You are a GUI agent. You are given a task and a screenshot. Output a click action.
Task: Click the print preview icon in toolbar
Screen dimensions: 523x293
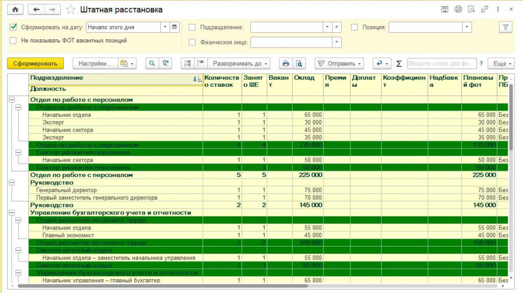click(299, 63)
